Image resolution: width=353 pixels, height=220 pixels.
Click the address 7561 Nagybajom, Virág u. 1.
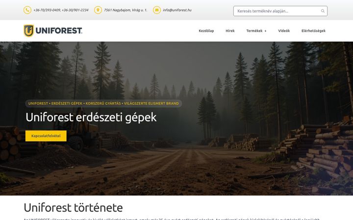[126, 10]
